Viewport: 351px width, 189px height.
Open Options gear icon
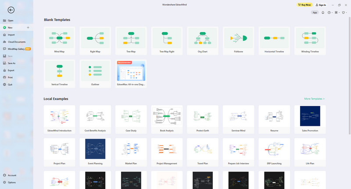4,182
